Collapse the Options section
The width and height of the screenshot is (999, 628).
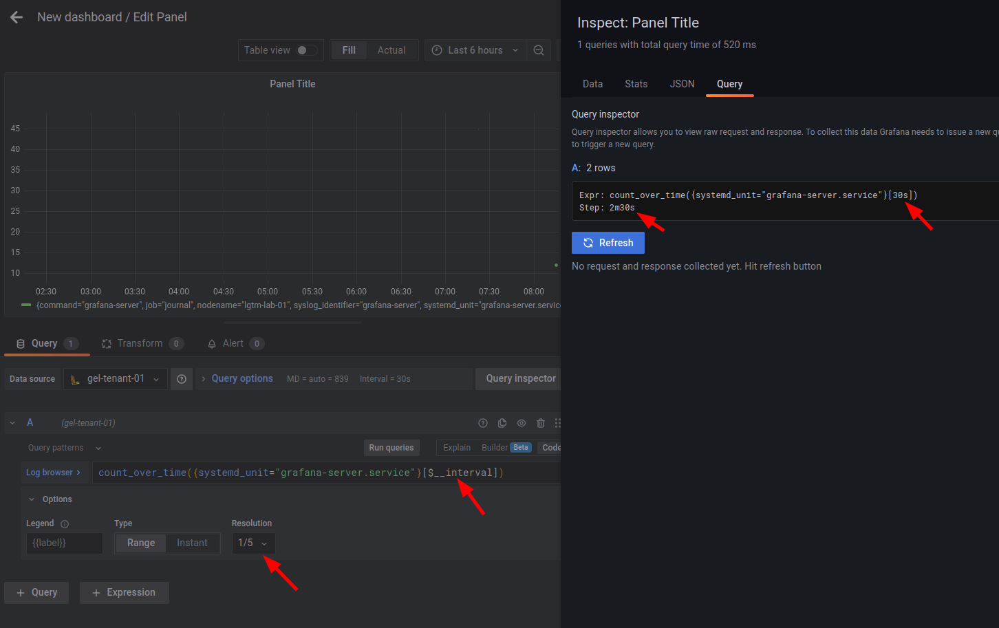(50, 499)
